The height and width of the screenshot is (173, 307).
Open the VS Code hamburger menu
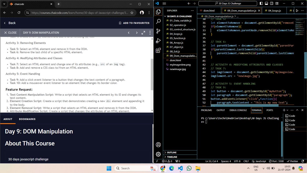(x=165, y=3)
